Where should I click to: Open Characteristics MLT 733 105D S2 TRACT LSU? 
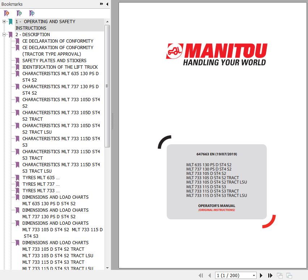tap(61, 129)
